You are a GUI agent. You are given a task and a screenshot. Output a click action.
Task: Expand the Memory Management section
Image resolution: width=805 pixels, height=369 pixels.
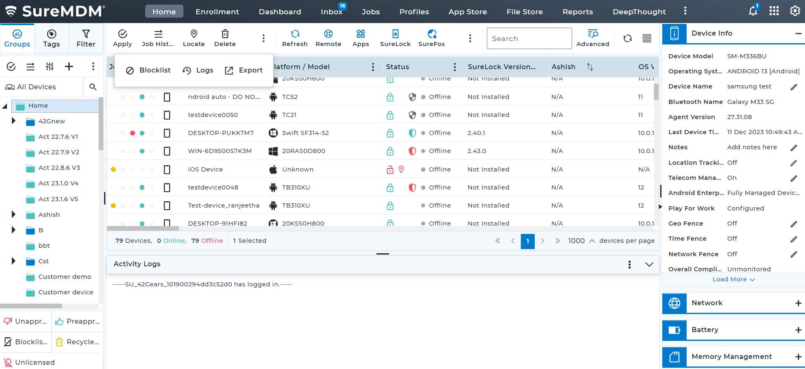tap(798, 357)
